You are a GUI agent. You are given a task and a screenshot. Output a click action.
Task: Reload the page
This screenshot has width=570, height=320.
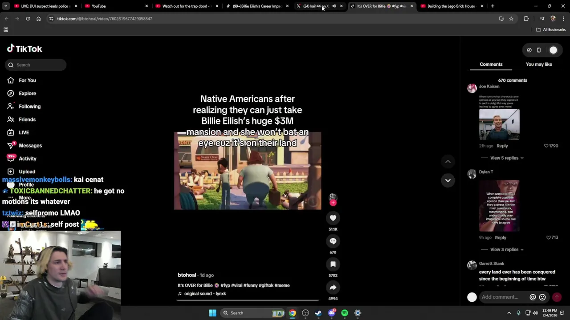pyautogui.click(x=28, y=19)
